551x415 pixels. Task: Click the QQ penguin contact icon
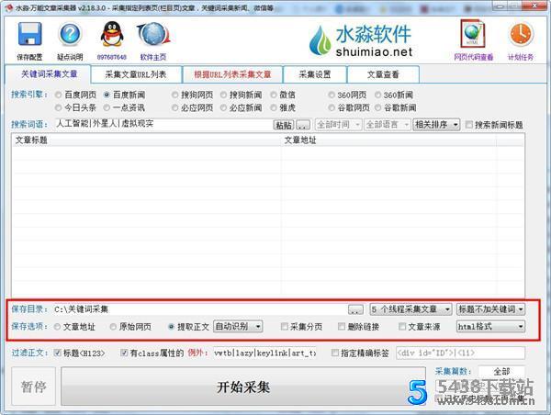point(112,34)
